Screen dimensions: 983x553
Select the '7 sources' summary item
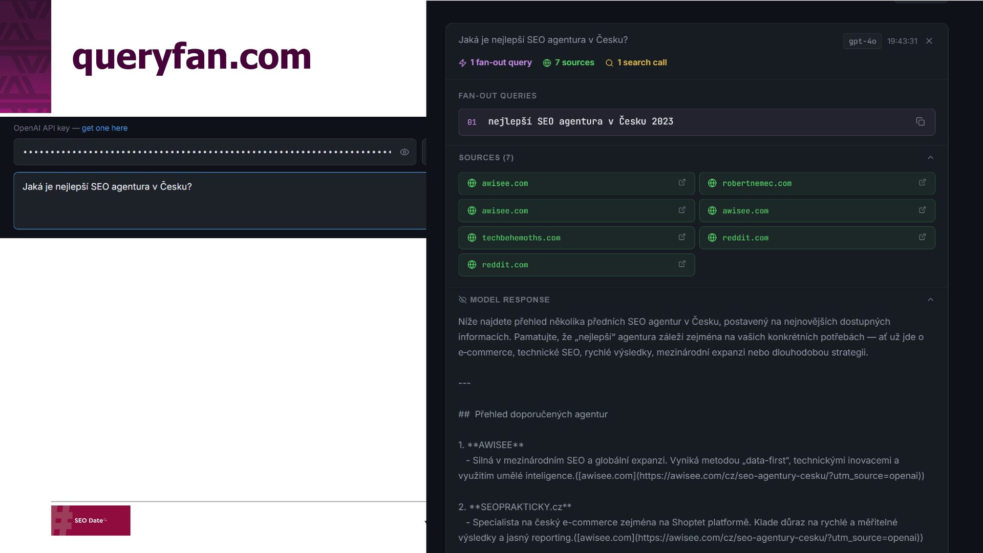click(569, 62)
